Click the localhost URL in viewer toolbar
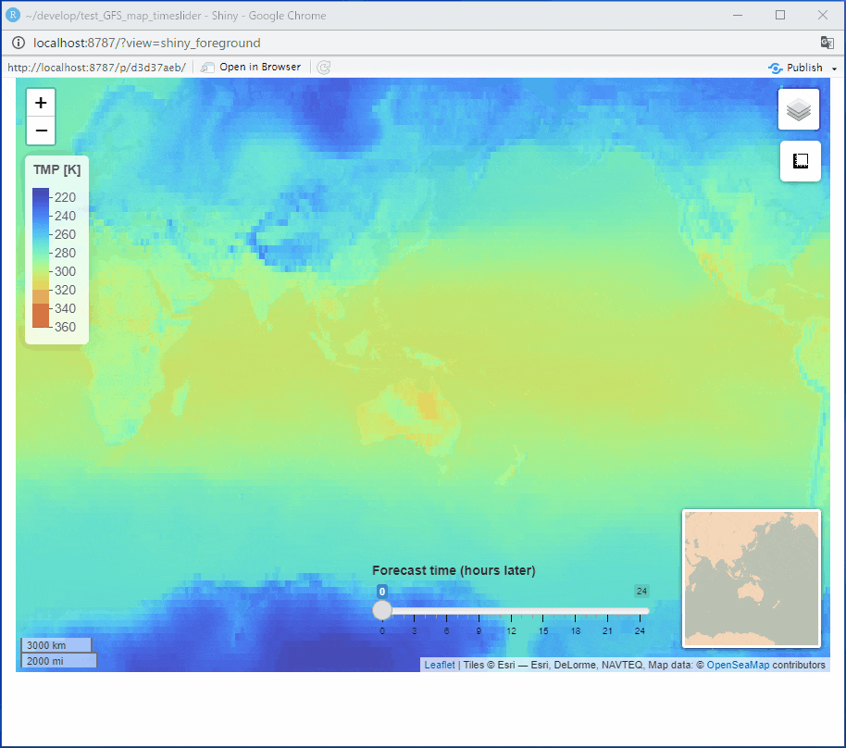846x748 pixels. [96, 68]
